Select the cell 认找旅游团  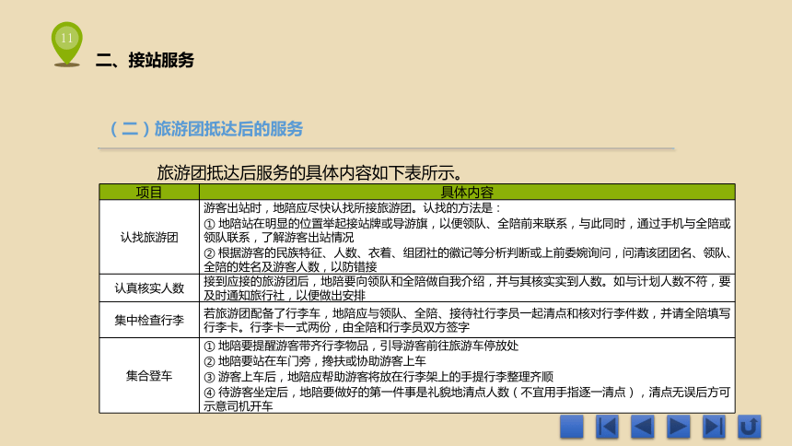point(149,237)
